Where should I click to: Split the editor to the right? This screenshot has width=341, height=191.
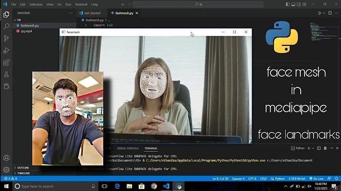(330, 13)
